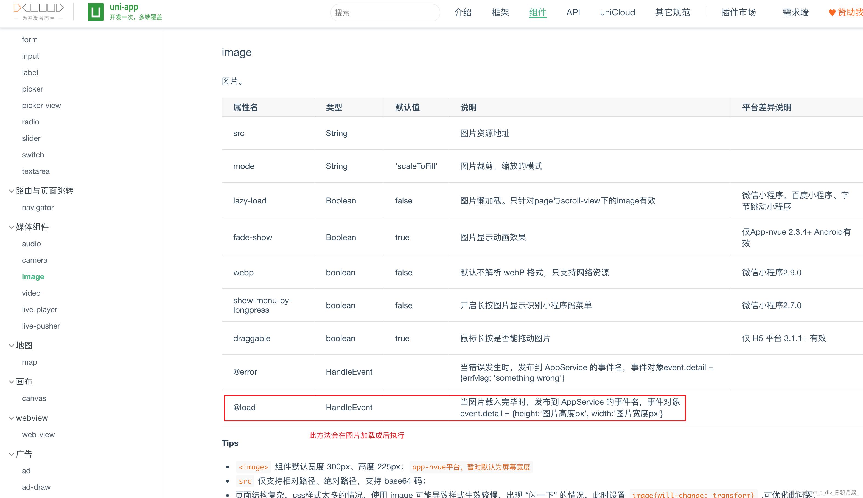Viewport: 863px width, 498px height.
Task: Open the canvas sidebar entry
Action: pyautogui.click(x=34, y=398)
